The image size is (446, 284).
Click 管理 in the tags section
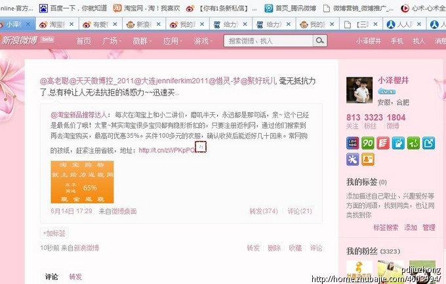click(429, 228)
